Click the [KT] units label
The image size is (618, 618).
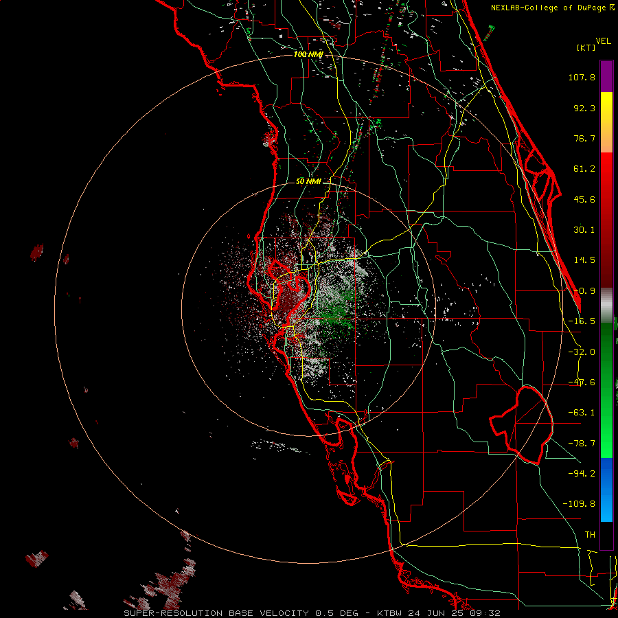[586, 47]
